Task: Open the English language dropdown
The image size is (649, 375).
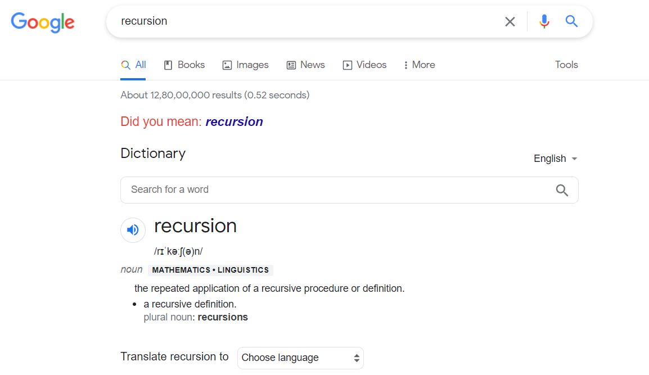Action: tap(555, 159)
